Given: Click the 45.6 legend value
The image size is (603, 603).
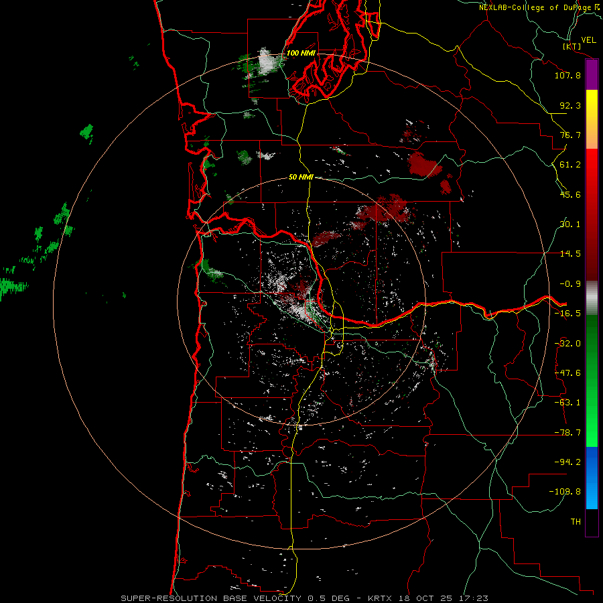Looking at the screenshot, I should tap(570, 194).
